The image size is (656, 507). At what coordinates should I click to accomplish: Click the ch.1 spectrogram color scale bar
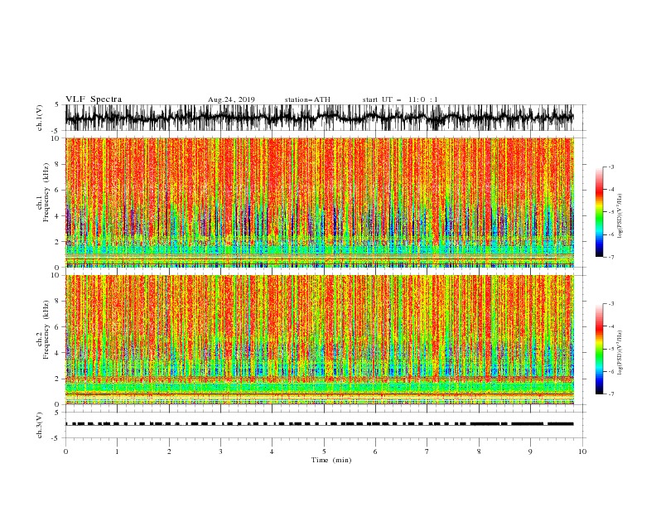(x=599, y=212)
